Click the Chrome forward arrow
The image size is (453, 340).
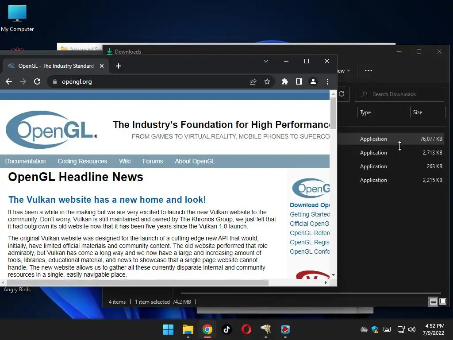coord(23,82)
